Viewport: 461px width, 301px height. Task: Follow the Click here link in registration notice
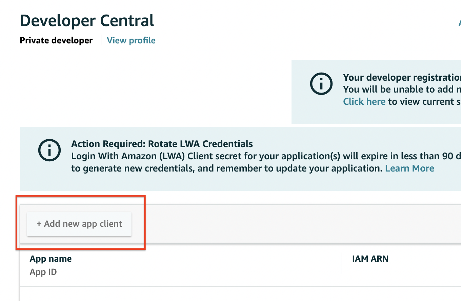pos(364,101)
